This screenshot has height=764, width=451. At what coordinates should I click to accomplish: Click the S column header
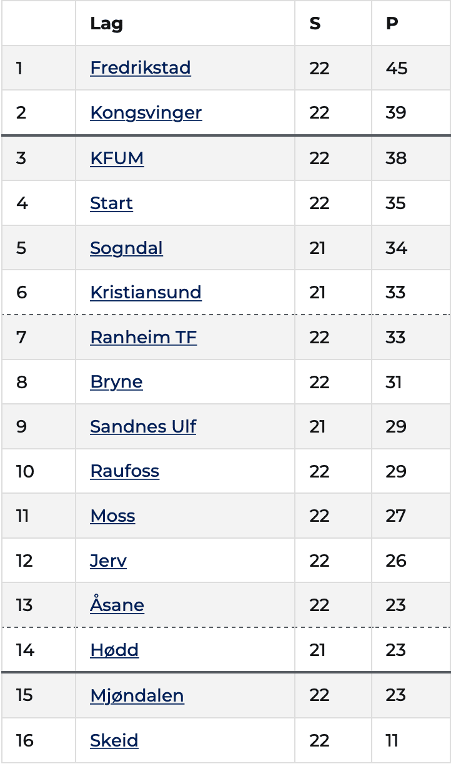click(315, 23)
